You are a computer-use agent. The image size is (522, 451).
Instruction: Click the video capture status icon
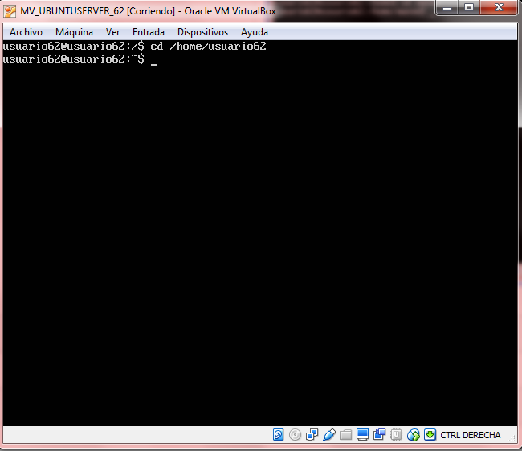click(379, 435)
